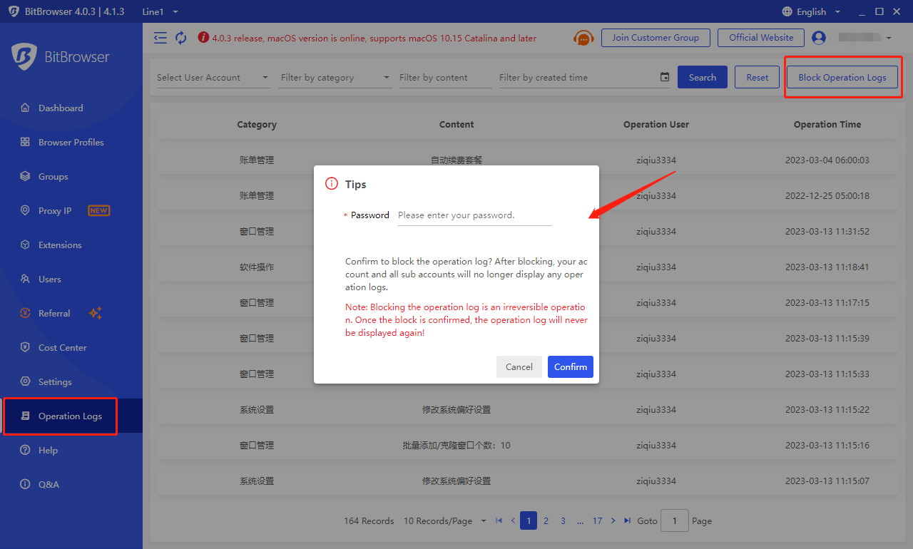Screen dimensions: 913x549
Task: Jump to the first page arrow
Action: [x=499, y=521]
